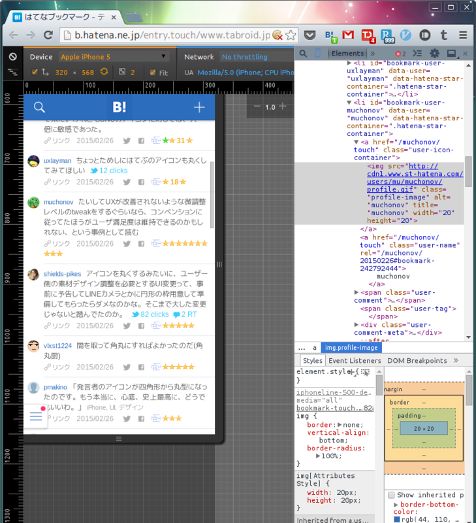Image resolution: width=476 pixels, height=523 pixels.
Task: Click the 82 clicks link
Action: point(151,314)
